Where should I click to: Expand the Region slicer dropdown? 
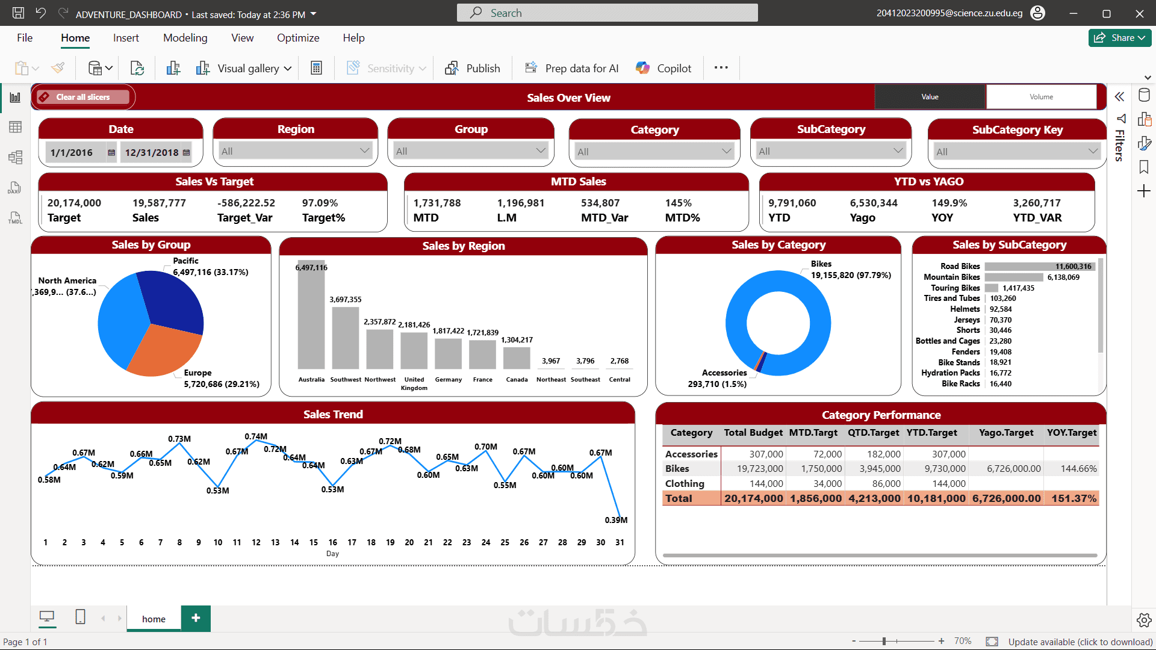(364, 150)
